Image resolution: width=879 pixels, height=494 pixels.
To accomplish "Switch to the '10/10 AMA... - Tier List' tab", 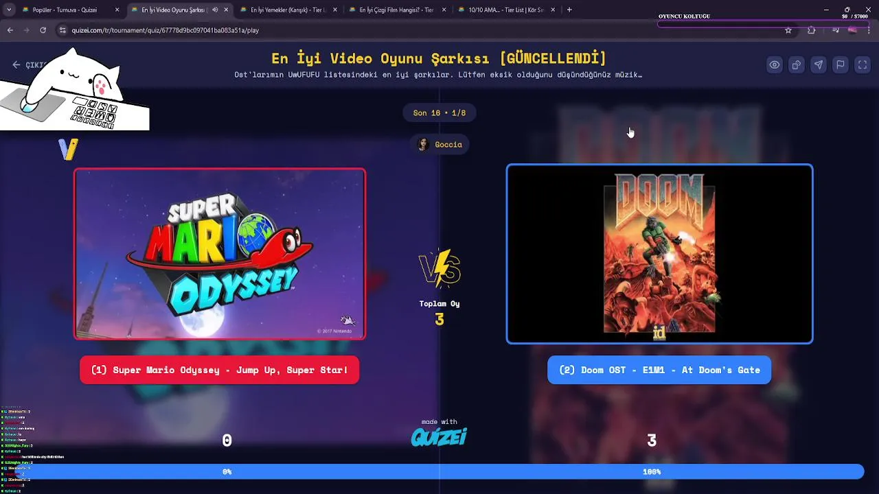I will pos(505,10).
